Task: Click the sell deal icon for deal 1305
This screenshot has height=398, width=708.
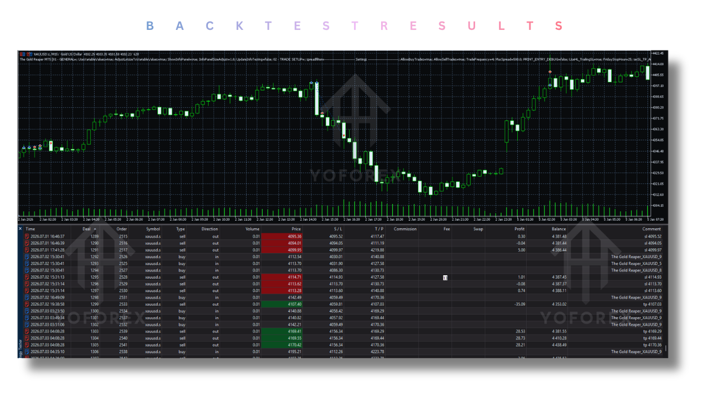Action: (x=27, y=344)
